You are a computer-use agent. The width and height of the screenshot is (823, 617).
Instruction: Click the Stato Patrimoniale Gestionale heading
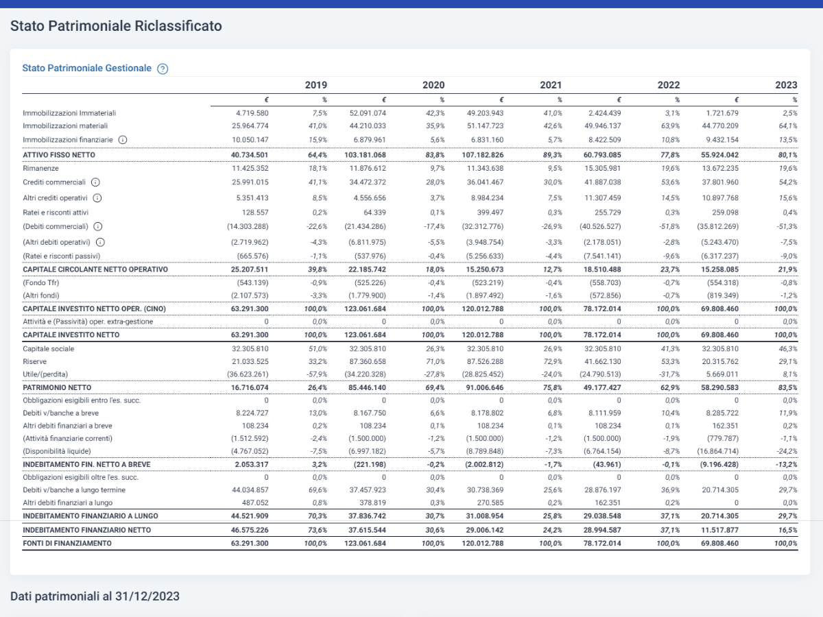[86, 68]
